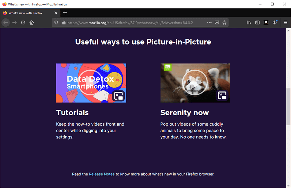Open the tracking protection shield panel
This screenshot has width=291, height=188.
pos(56,23)
